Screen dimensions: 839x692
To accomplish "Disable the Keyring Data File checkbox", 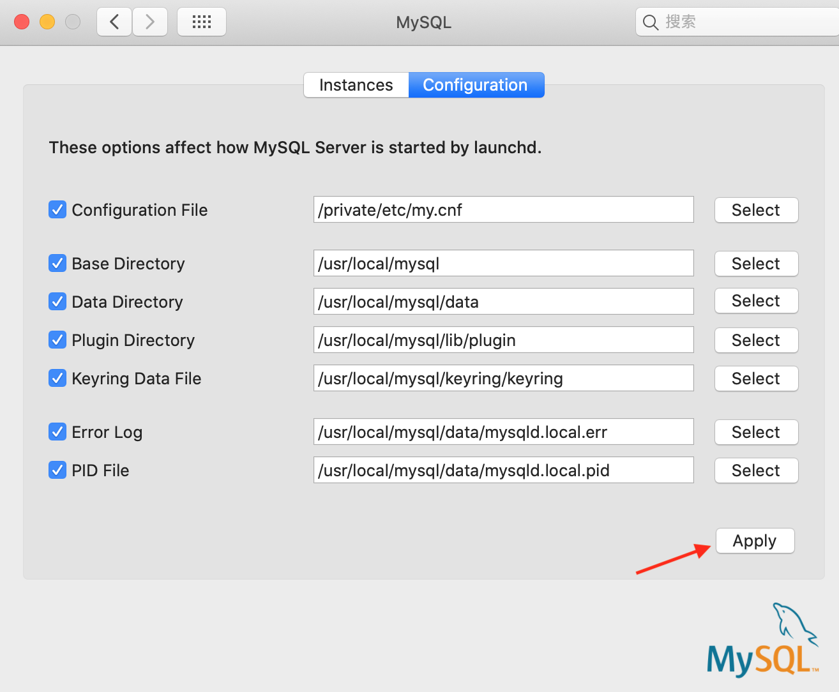I will tap(57, 378).
